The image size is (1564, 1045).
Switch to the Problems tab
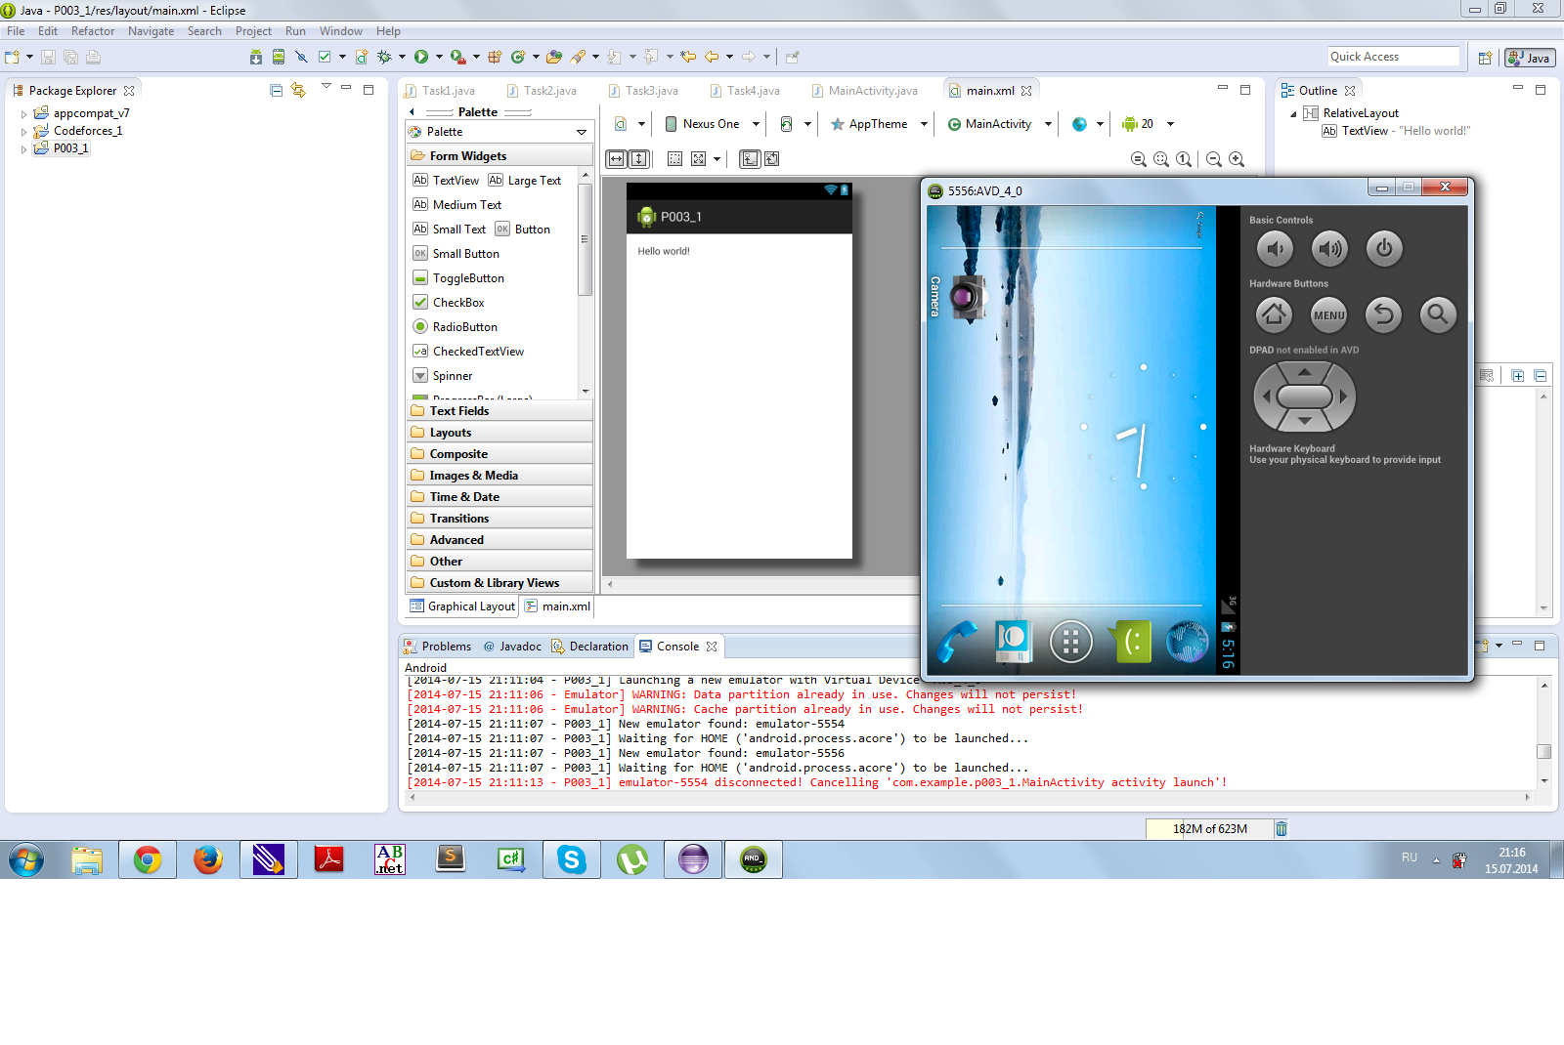pyautogui.click(x=437, y=647)
